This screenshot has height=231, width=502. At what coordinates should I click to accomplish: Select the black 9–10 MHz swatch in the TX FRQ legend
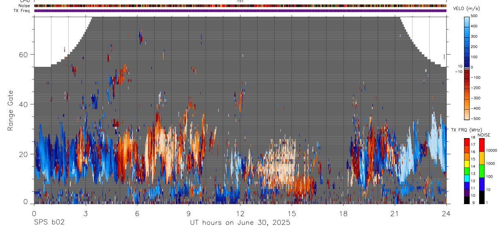click(x=467, y=200)
